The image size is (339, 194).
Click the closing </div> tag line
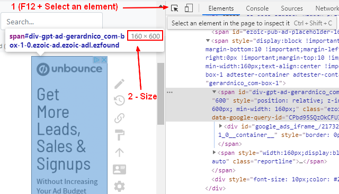tap(216, 188)
